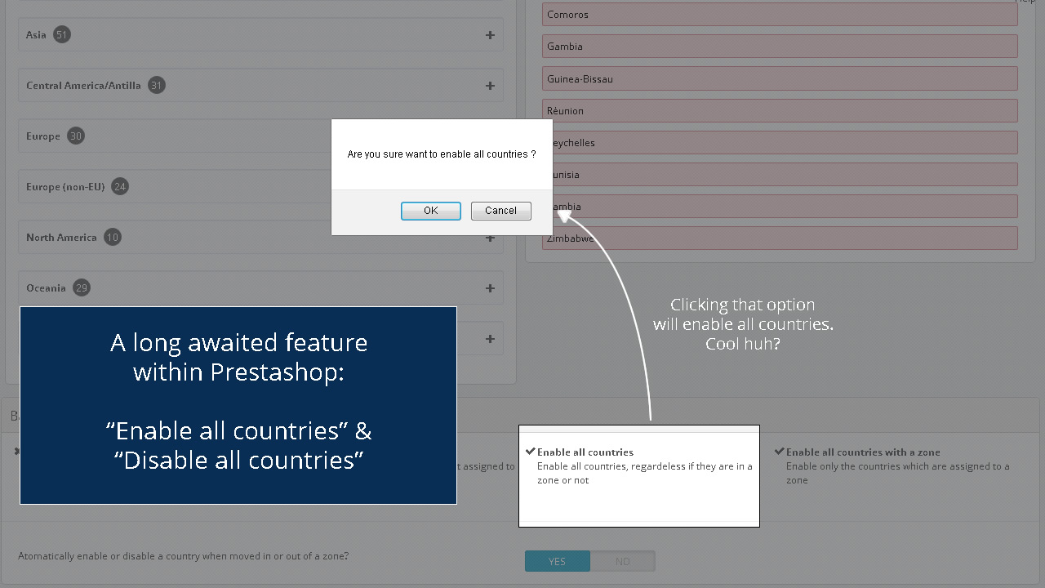This screenshot has width=1045, height=588.
Task: Select the Comoros country entry
Action: tap(780, 15)
